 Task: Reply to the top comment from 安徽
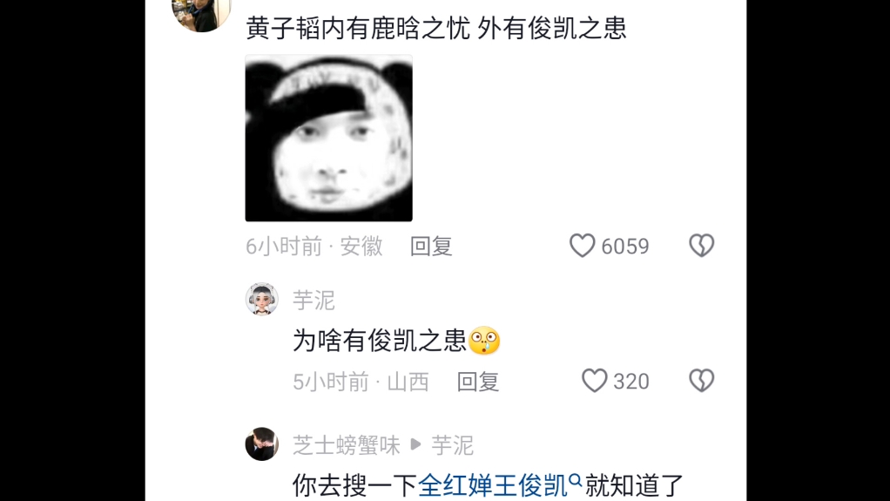click(x=431, y=247)
